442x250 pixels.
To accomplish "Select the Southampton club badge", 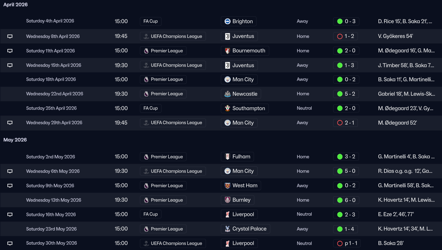I will (x=228, y=108).
